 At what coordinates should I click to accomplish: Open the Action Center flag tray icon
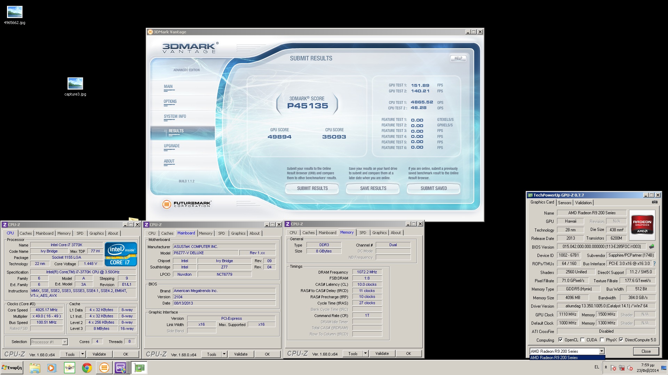(613, 368)
